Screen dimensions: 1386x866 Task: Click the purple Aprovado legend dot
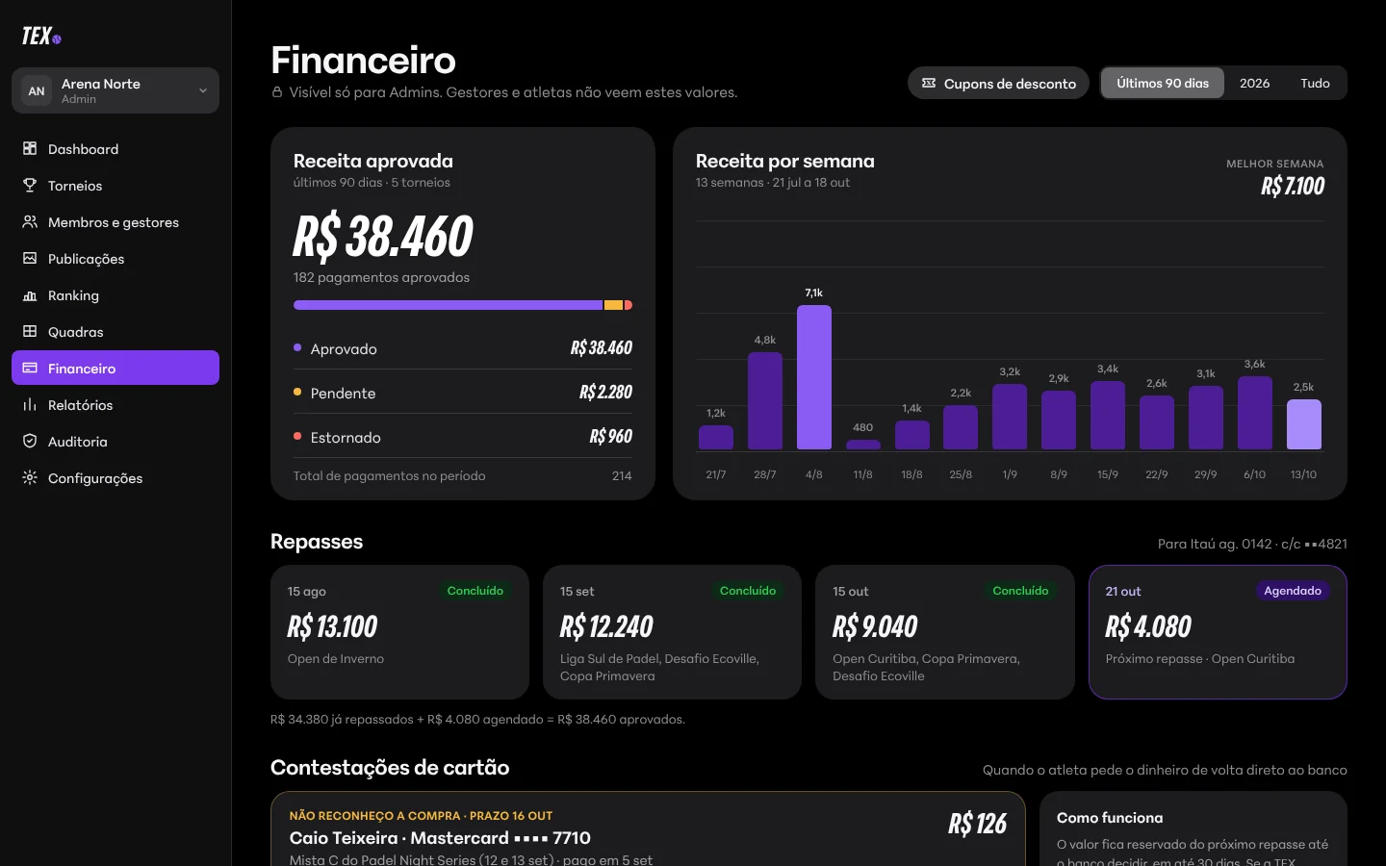[x=297, y=348]
